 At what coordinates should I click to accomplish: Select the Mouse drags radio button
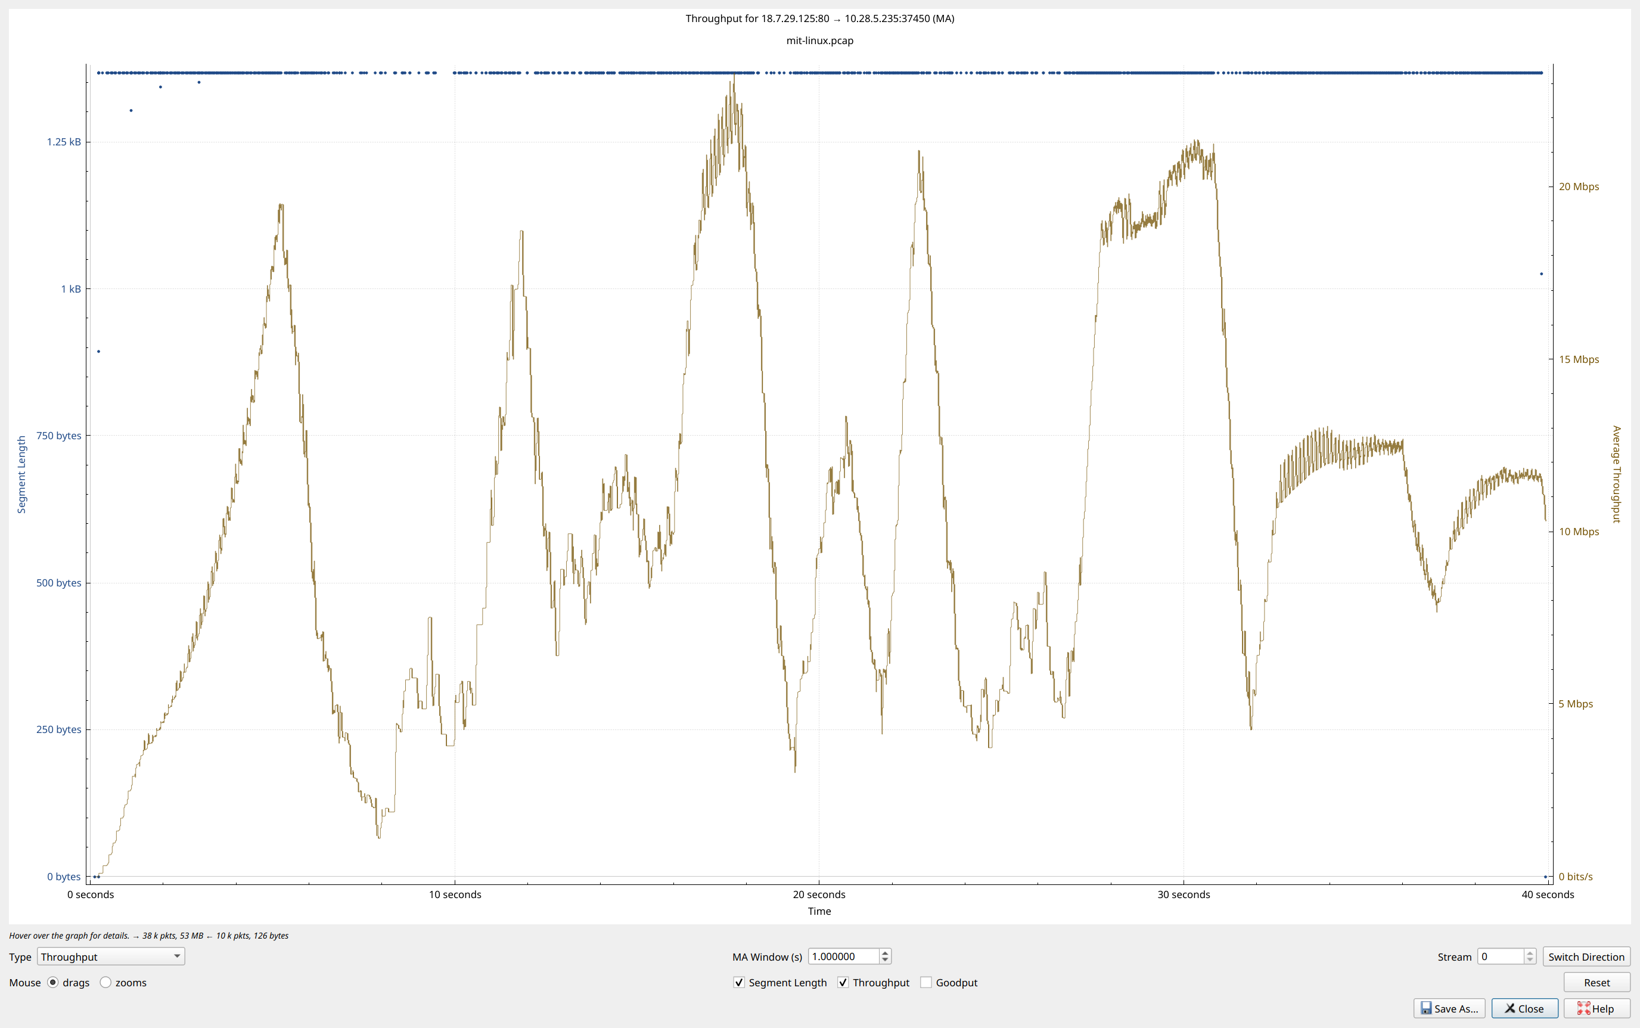pos(52,983)
